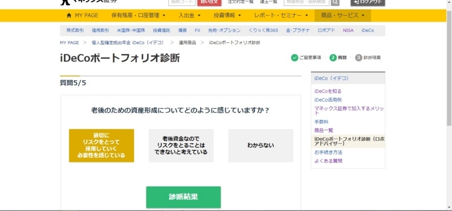Select 老後資金なのでリスクをとることはできない option

[181, 146]
